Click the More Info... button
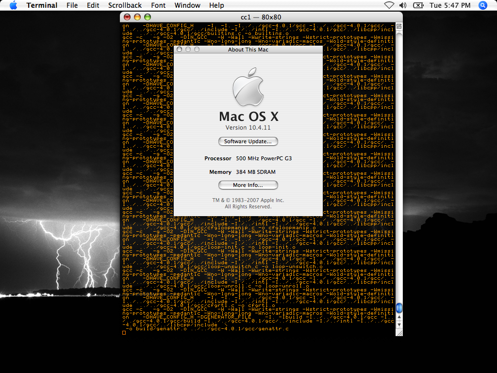Image resolution: width=497 pixels, height=373 pixels. [248, 185]
